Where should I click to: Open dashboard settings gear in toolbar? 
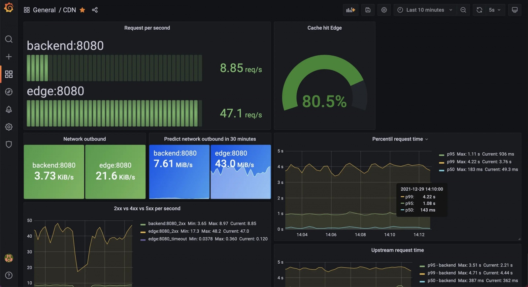(x=384, y=10)
